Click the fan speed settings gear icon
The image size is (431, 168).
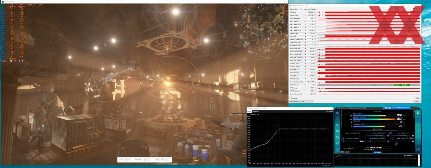pos(393,139)
